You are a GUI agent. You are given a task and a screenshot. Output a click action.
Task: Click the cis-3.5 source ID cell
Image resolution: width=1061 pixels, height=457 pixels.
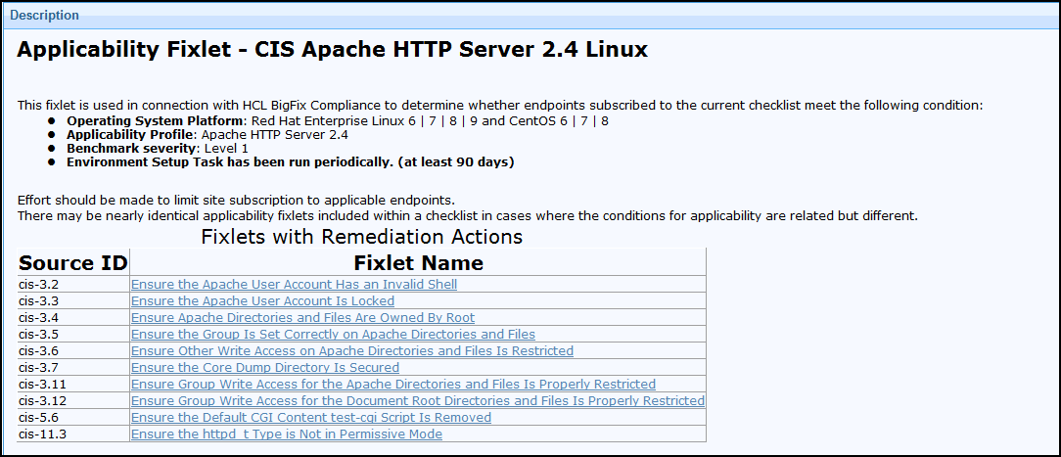[x=73, y=334]
